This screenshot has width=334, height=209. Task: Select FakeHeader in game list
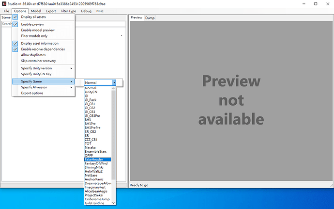pos(98,160)
